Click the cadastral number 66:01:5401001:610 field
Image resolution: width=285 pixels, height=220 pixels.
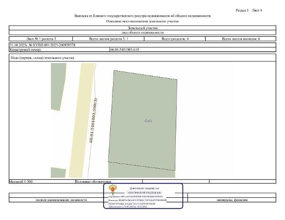point(193,49)
